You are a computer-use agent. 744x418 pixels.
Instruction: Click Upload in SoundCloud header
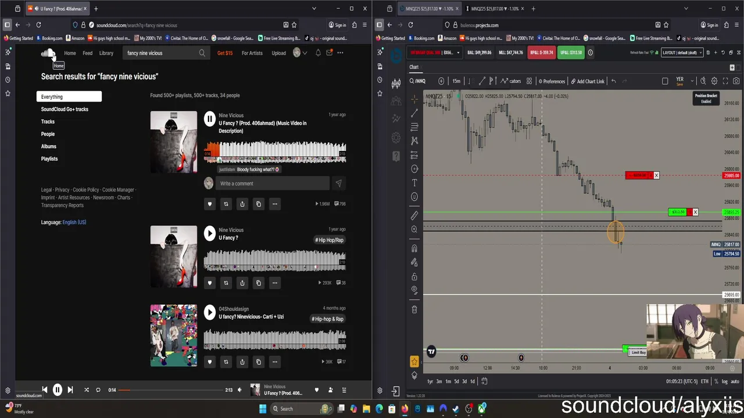pyautogui.click(x=278, y=53)
